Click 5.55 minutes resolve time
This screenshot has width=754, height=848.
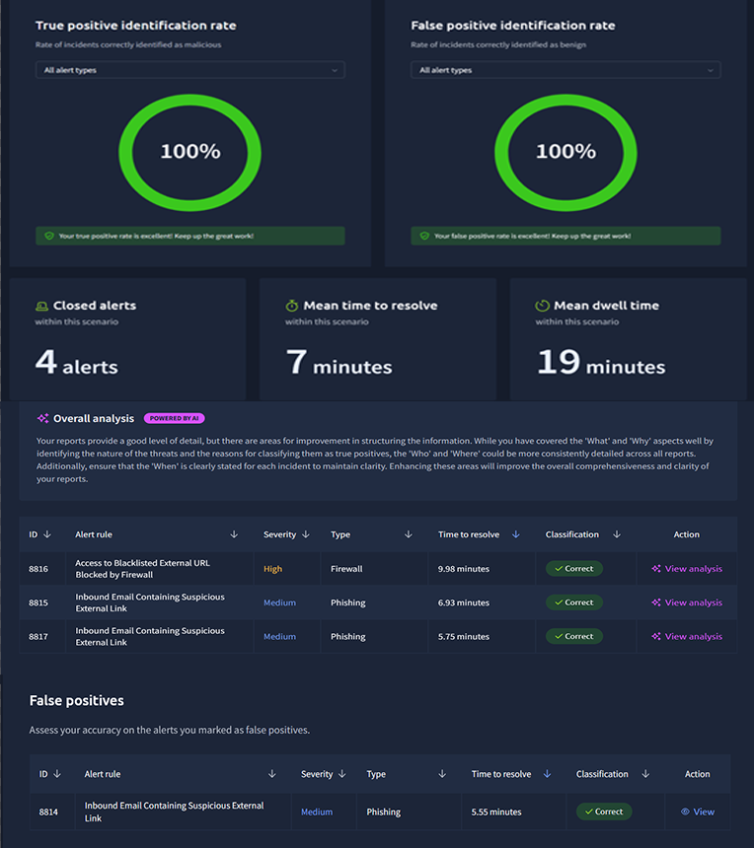496,812
